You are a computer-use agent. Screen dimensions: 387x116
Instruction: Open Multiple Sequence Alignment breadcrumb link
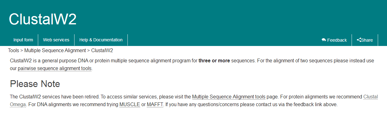click(55, 50)
